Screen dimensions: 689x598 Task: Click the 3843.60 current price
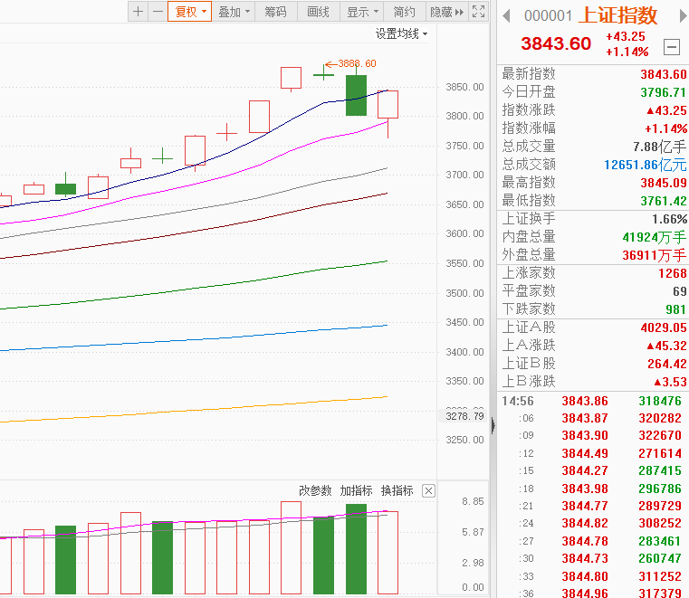[556, 43]
